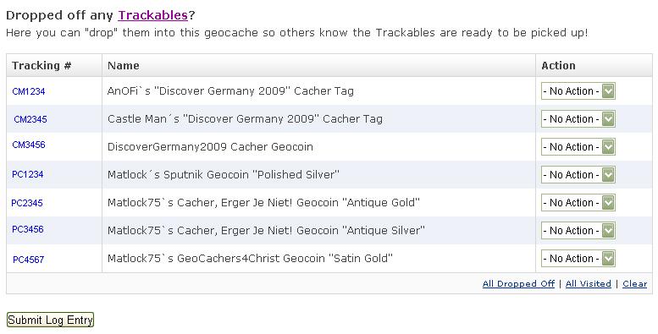
Task: Click the Clear link
Action: [634, 284]
